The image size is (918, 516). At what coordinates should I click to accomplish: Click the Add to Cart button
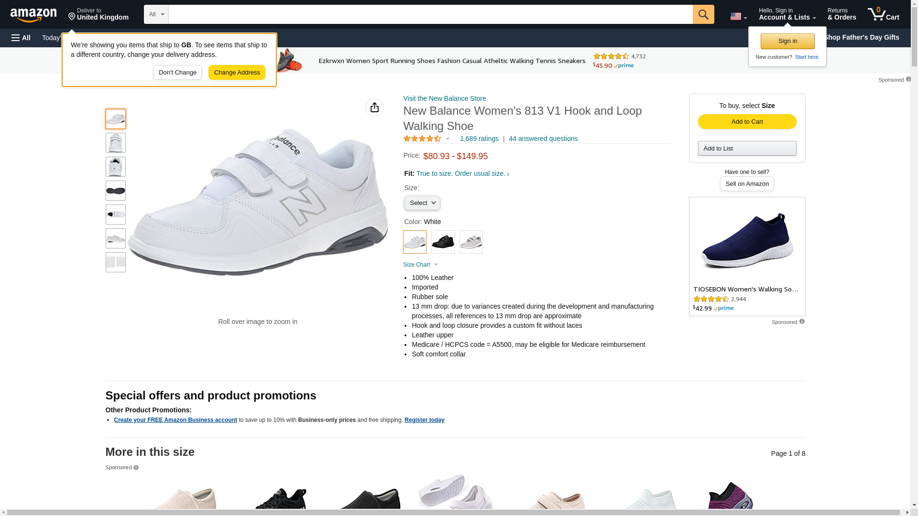747,121
